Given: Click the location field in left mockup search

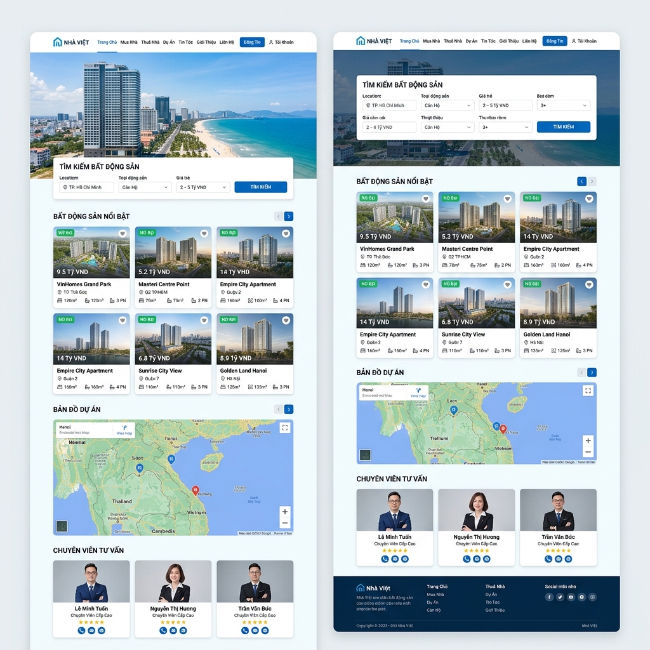Looking at the screenshot, I should click(x=86, y=187).
